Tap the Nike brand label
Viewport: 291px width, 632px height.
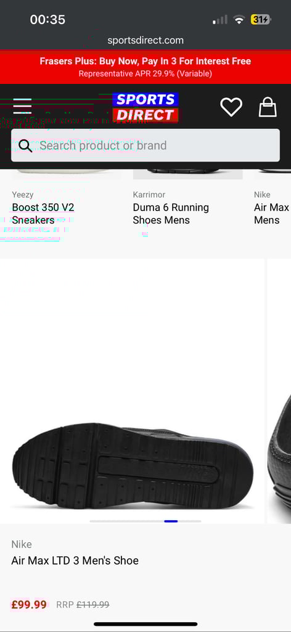click(22, 544)
